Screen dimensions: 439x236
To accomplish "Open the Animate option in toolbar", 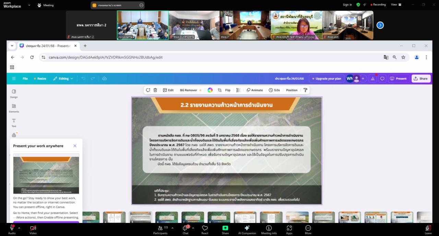I will pyautogui.click(x=254, y=90).
